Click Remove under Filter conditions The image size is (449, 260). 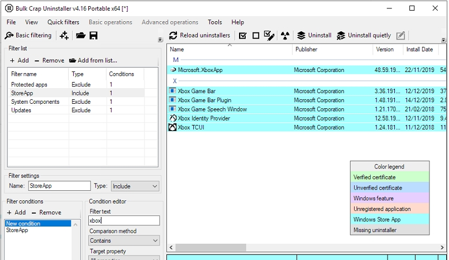coord(46,213)
